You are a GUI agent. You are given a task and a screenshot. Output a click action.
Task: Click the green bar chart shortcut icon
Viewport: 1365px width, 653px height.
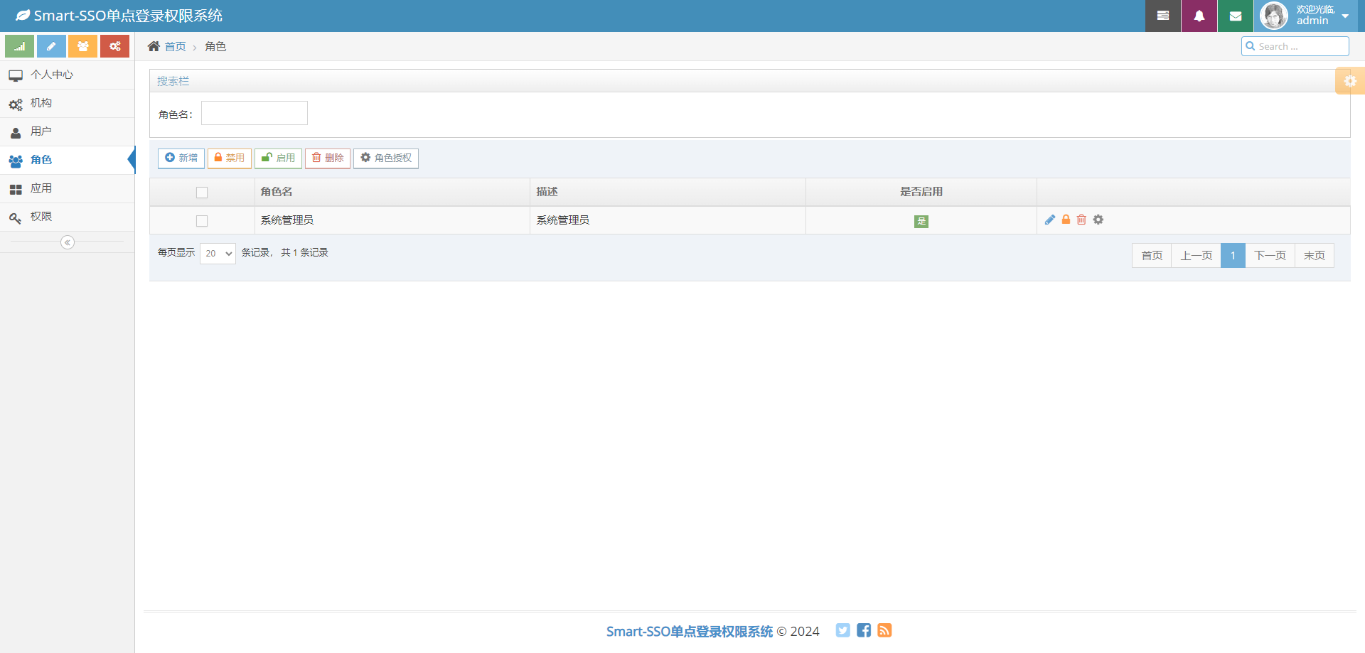pyautogui.click(x=18, y=45)
